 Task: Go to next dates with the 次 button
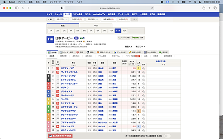click(x=135, y=19)
